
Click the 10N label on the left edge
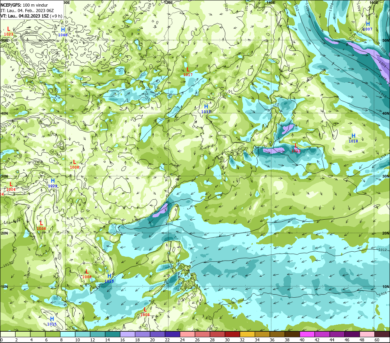tap(4, 287)
